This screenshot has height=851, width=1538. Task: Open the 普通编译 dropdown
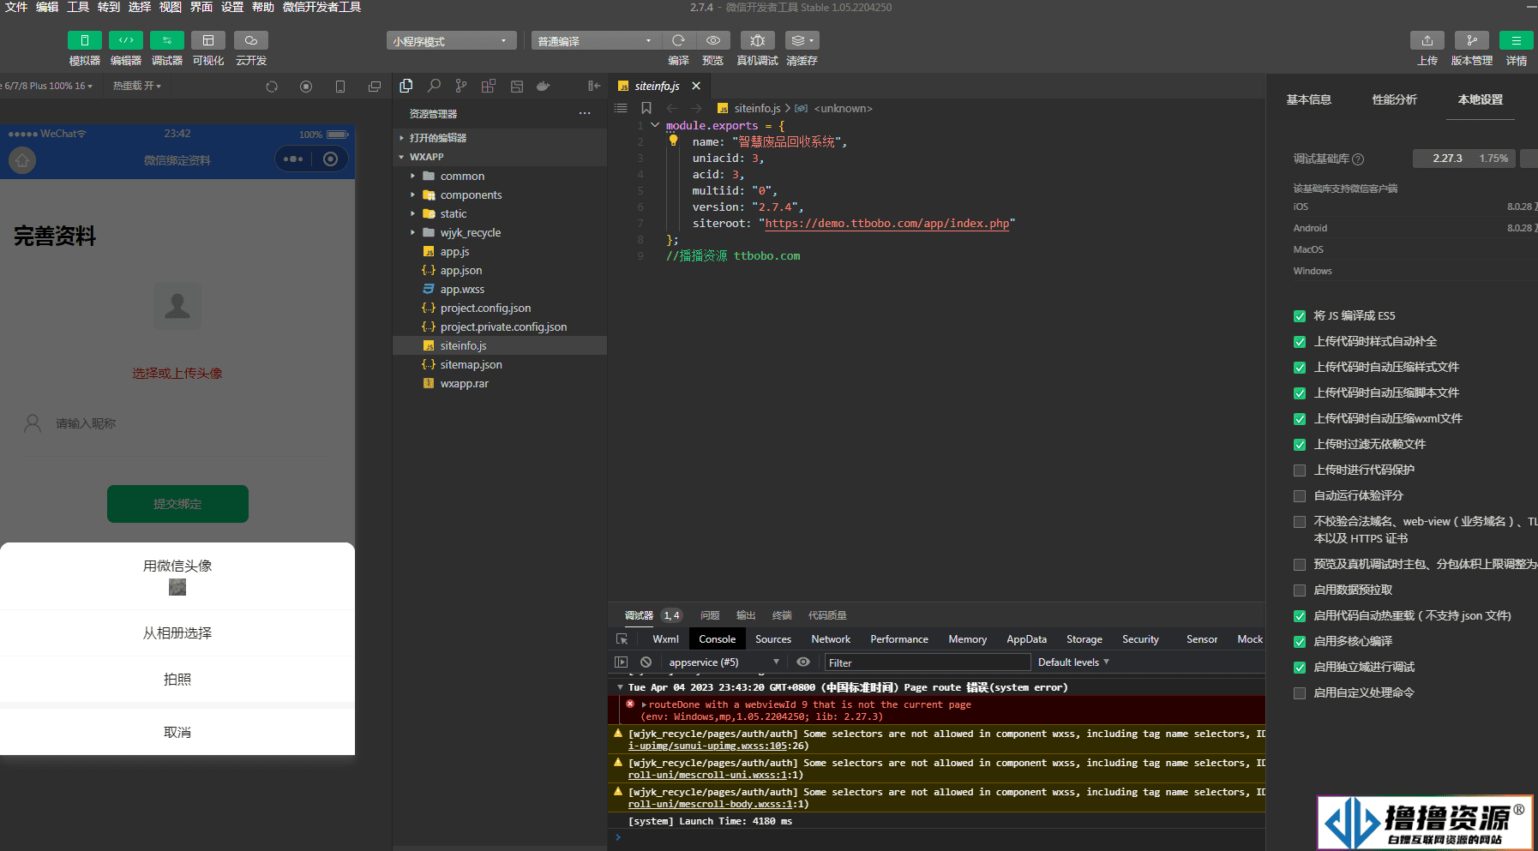(595, 41)
